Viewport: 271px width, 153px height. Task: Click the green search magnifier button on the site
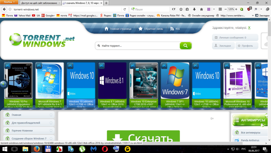(x=185, y=46)
